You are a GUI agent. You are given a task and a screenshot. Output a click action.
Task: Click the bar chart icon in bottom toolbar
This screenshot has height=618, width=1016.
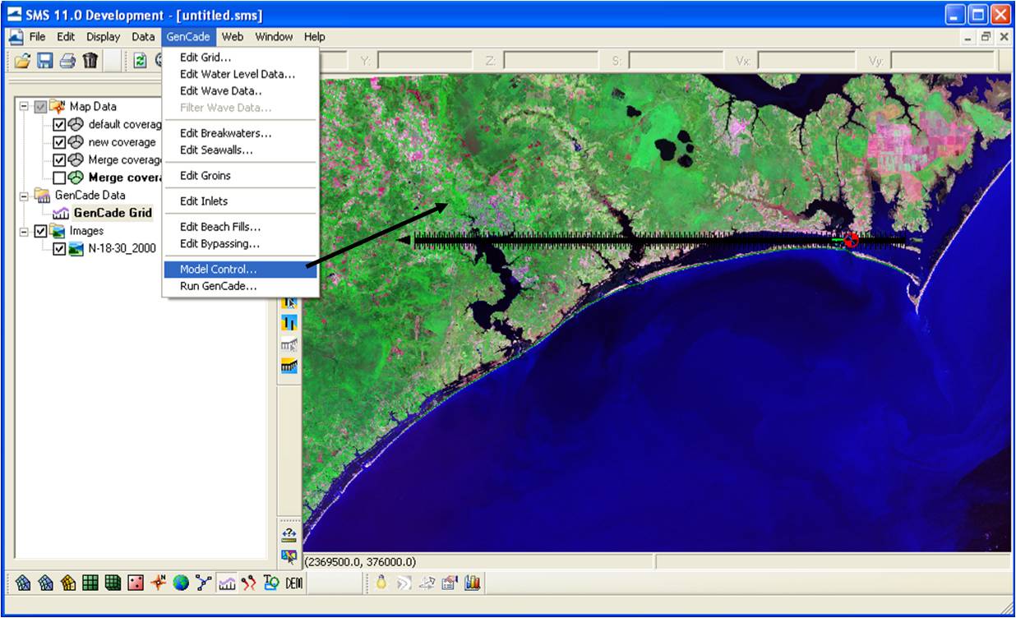tap(472, 583)
